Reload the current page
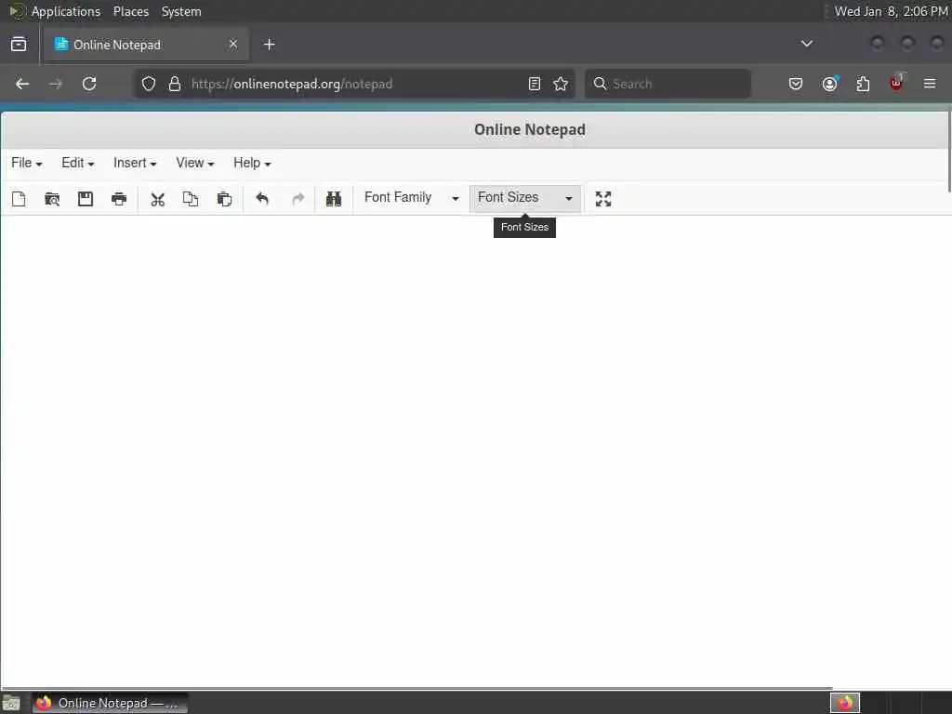 pos(89,84)
